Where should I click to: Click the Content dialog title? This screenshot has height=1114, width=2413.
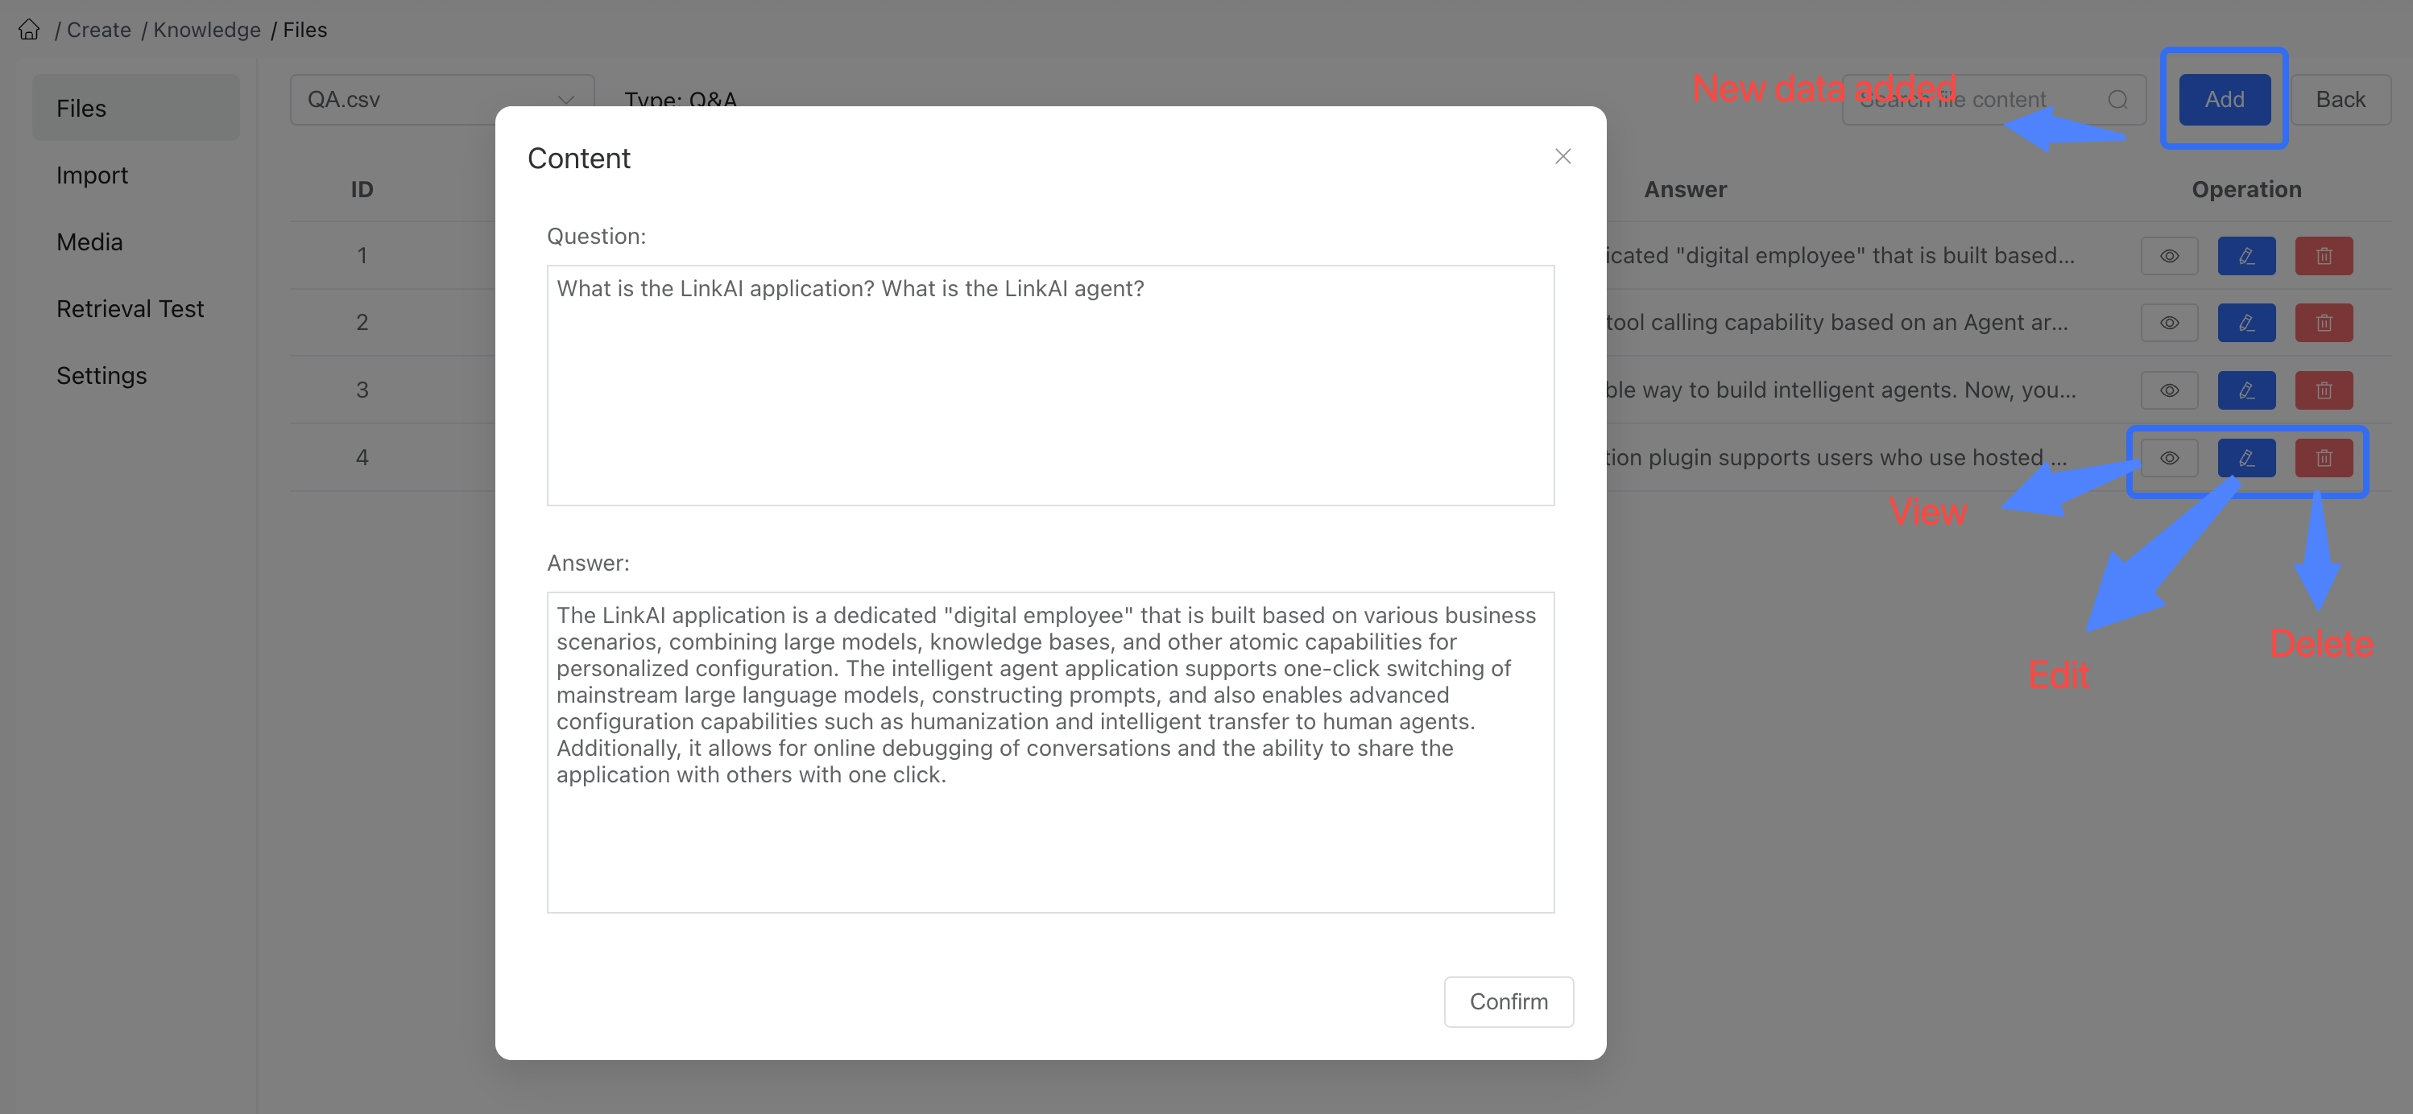coord(579,159)
